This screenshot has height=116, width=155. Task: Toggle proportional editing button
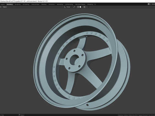coord(85,7)
